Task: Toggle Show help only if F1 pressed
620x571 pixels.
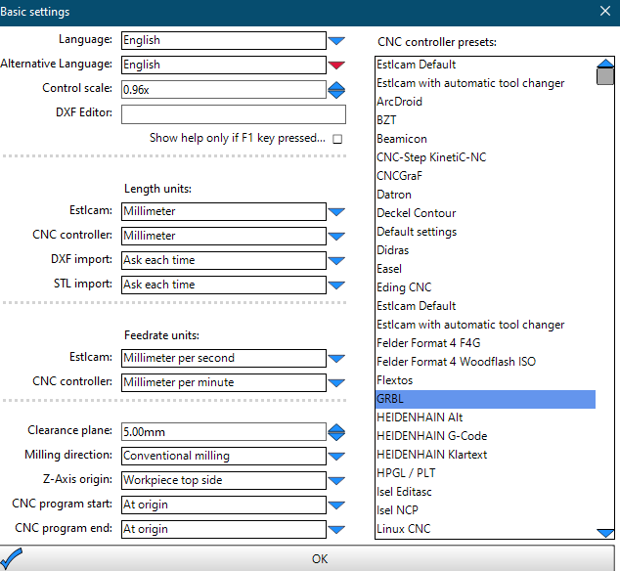Action: [x=338, y=139]
